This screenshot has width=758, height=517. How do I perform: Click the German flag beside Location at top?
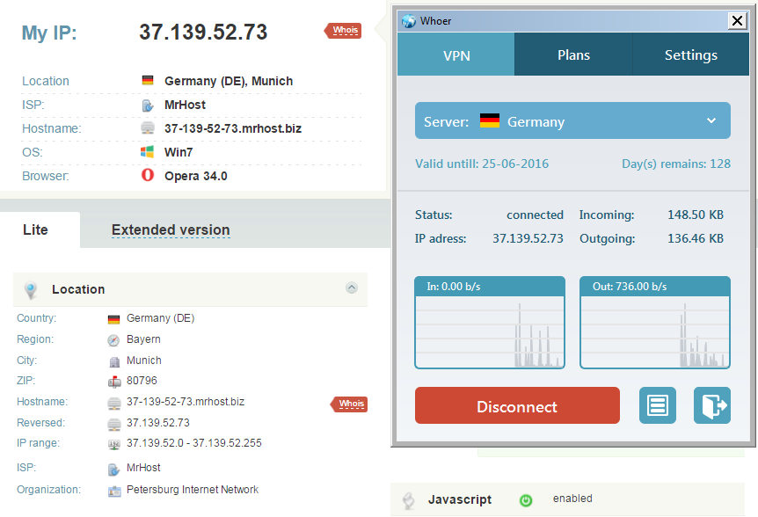pos(148,80)
